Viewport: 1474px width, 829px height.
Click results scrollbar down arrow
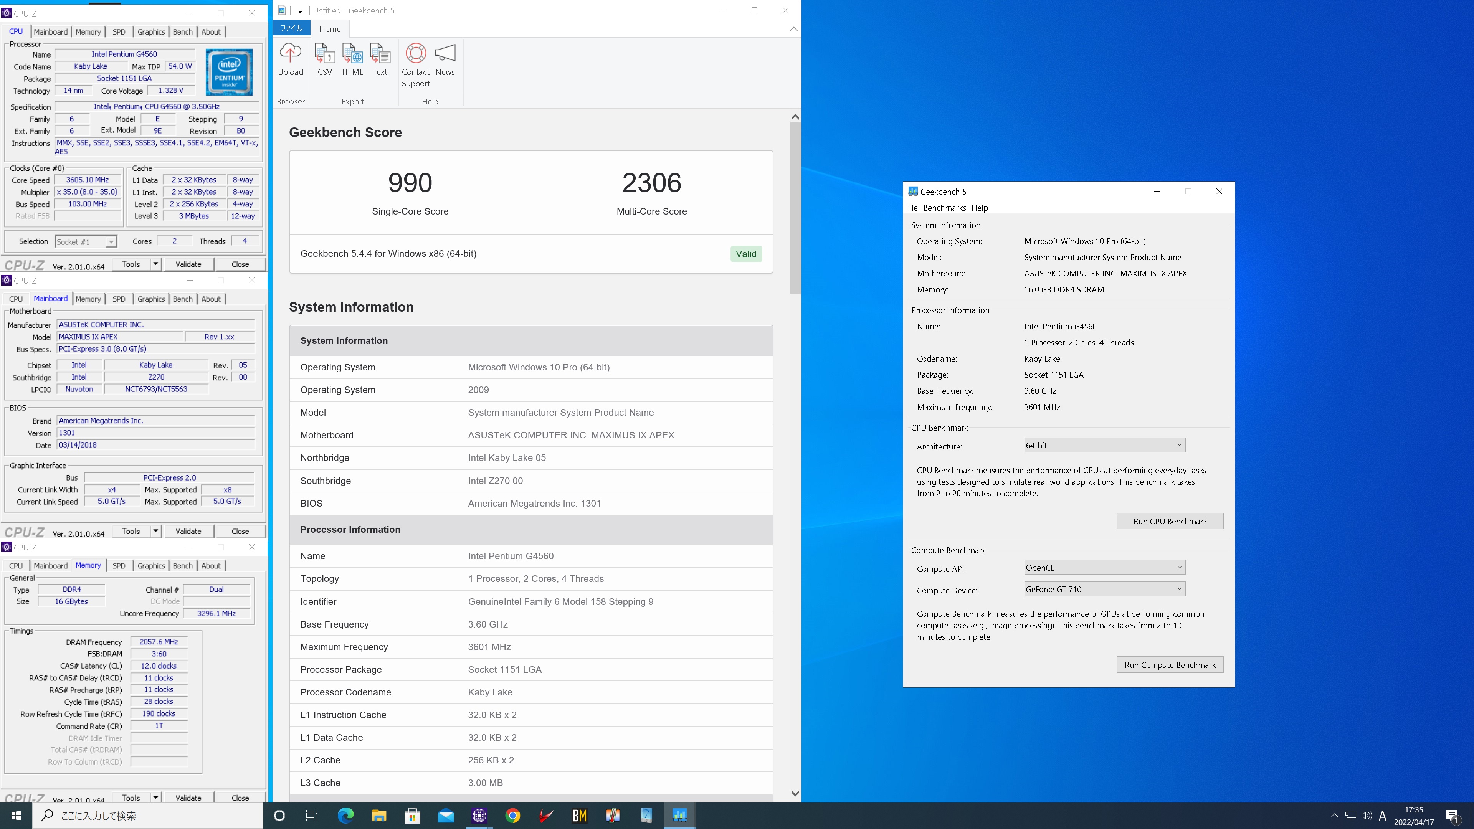tap(795, 793)
